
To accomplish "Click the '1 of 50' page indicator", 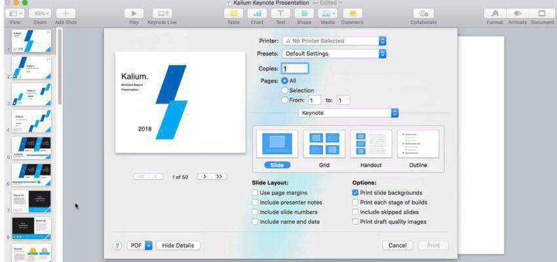I will pyautogui.click(x=180, y=177).
